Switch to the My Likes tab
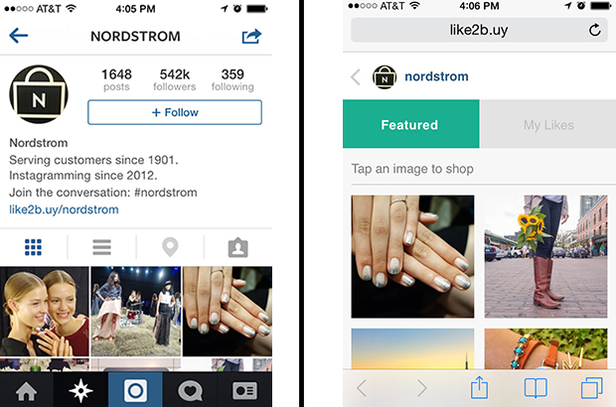Viewport: 616px width, 407px height. (x=548, y=124)
